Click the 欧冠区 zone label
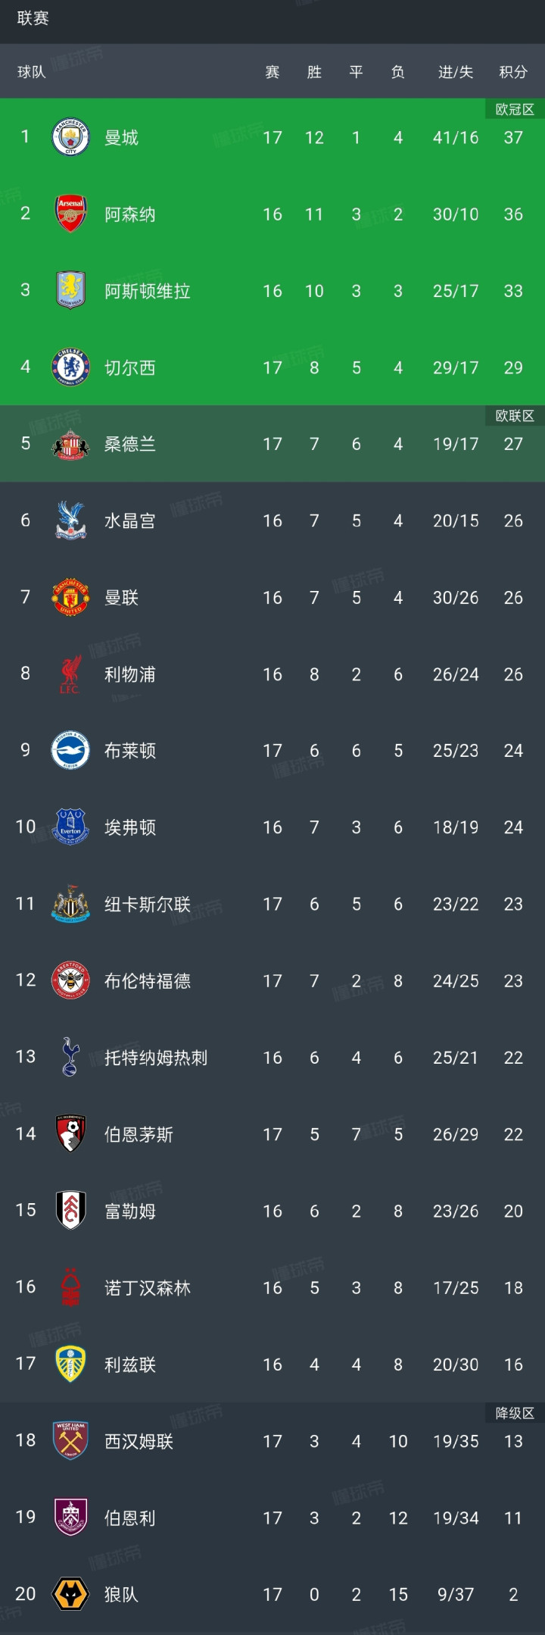This screenshot has width=545, height=1635. point(515,110)
